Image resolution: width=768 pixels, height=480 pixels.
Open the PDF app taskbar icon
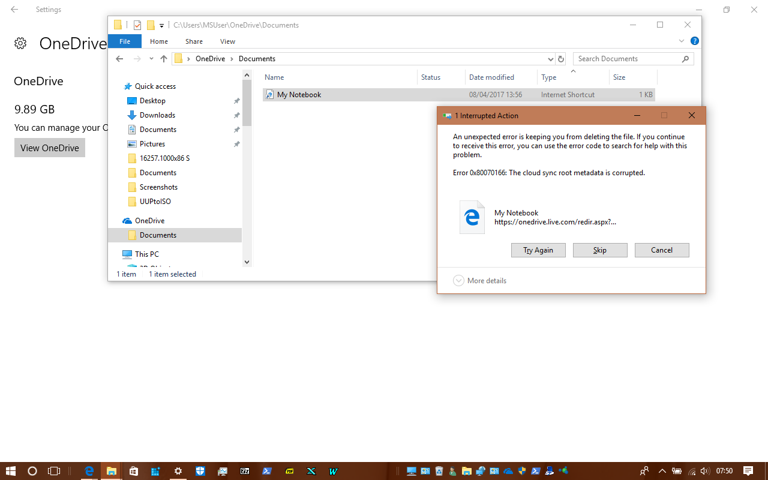[x=289, y=471]
